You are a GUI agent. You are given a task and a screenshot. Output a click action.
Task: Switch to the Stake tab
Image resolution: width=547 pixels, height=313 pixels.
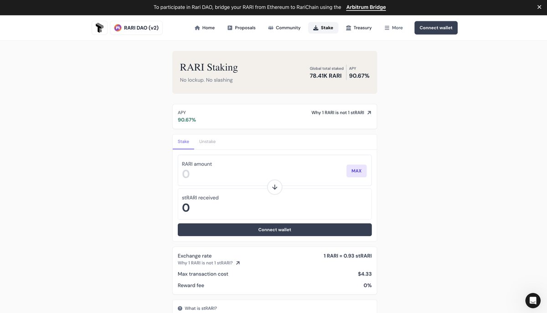click(183, 142)
